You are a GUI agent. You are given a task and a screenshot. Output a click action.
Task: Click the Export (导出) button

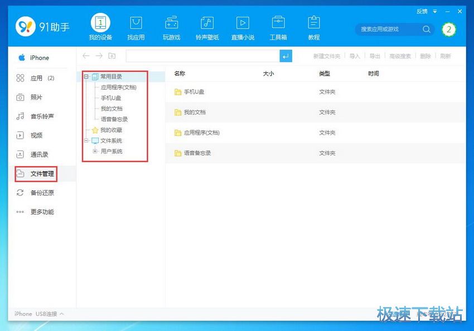tap(375, 56)
